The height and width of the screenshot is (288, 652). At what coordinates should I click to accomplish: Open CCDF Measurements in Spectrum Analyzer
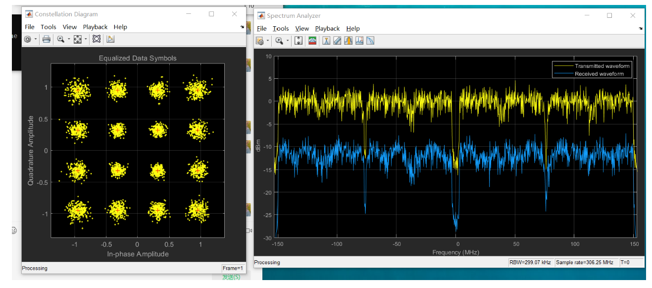(x=370, y=41)
